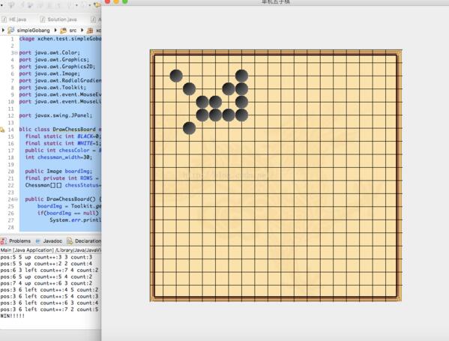
Task: Click console line 'pos:7 4 up count++:6 3 count:2'
Action: pos(46,283)
